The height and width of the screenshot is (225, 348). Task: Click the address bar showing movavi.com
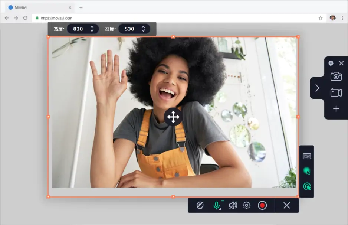[x=179, y=18]
